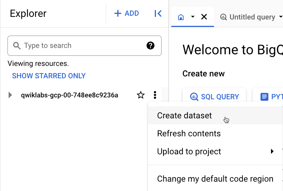Click the Python notebook icon button
283x191 pixels.
tap(265, 97)
